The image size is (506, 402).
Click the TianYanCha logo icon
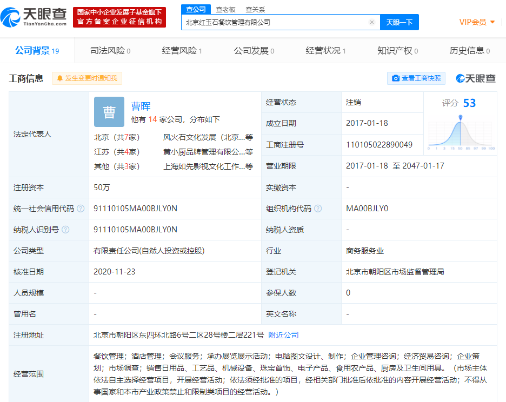click(11, 17)
